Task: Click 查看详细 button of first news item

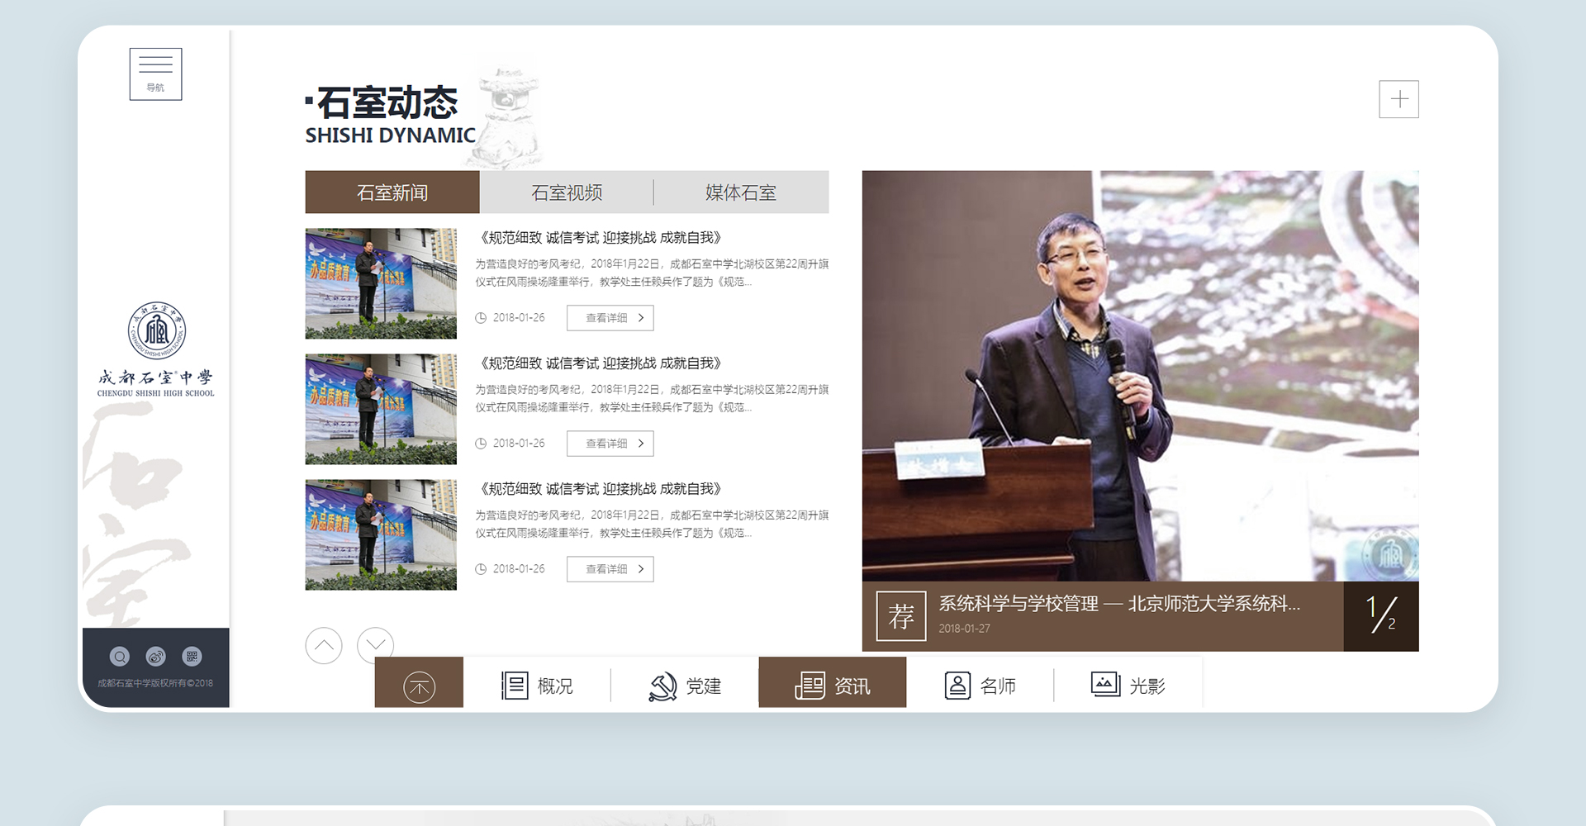Action: (610, 318)
